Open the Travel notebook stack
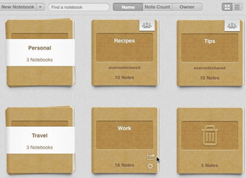Screen dimensions: 246x178 click(40, 140)
